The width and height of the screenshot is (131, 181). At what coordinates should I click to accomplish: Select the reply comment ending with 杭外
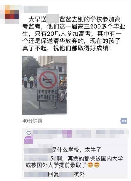point(55,174)
